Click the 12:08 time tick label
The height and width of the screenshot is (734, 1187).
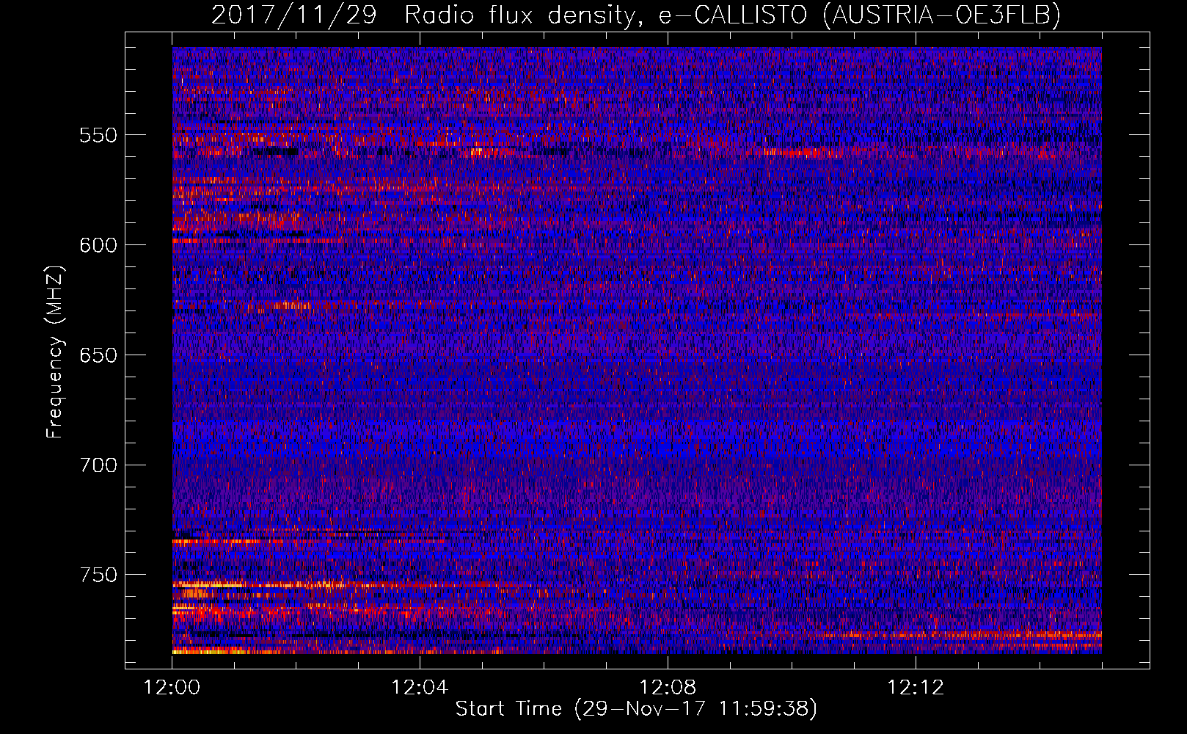point(668,688)
